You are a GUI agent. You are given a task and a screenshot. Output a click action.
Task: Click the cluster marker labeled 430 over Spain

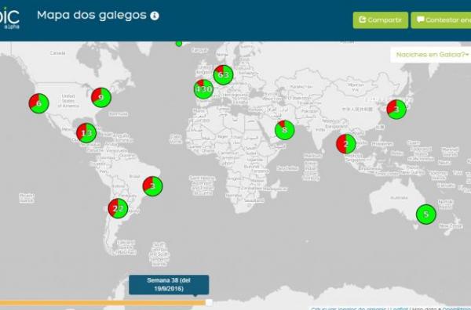[x=203, y=89]
